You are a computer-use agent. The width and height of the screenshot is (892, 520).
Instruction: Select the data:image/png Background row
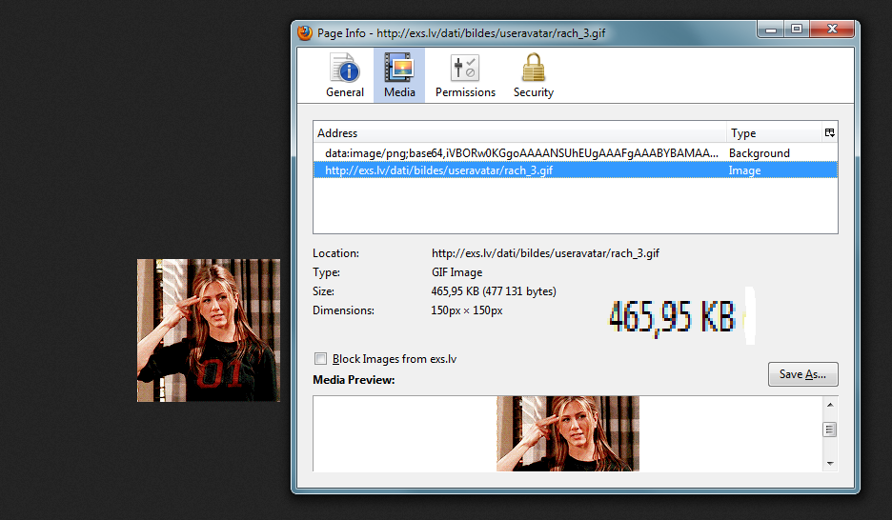click(x=521, y=152)
